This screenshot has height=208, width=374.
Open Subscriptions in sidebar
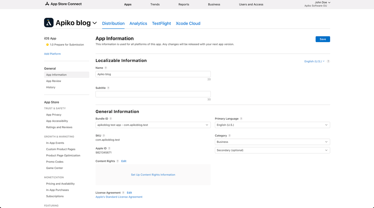click(x=55, y=196)
